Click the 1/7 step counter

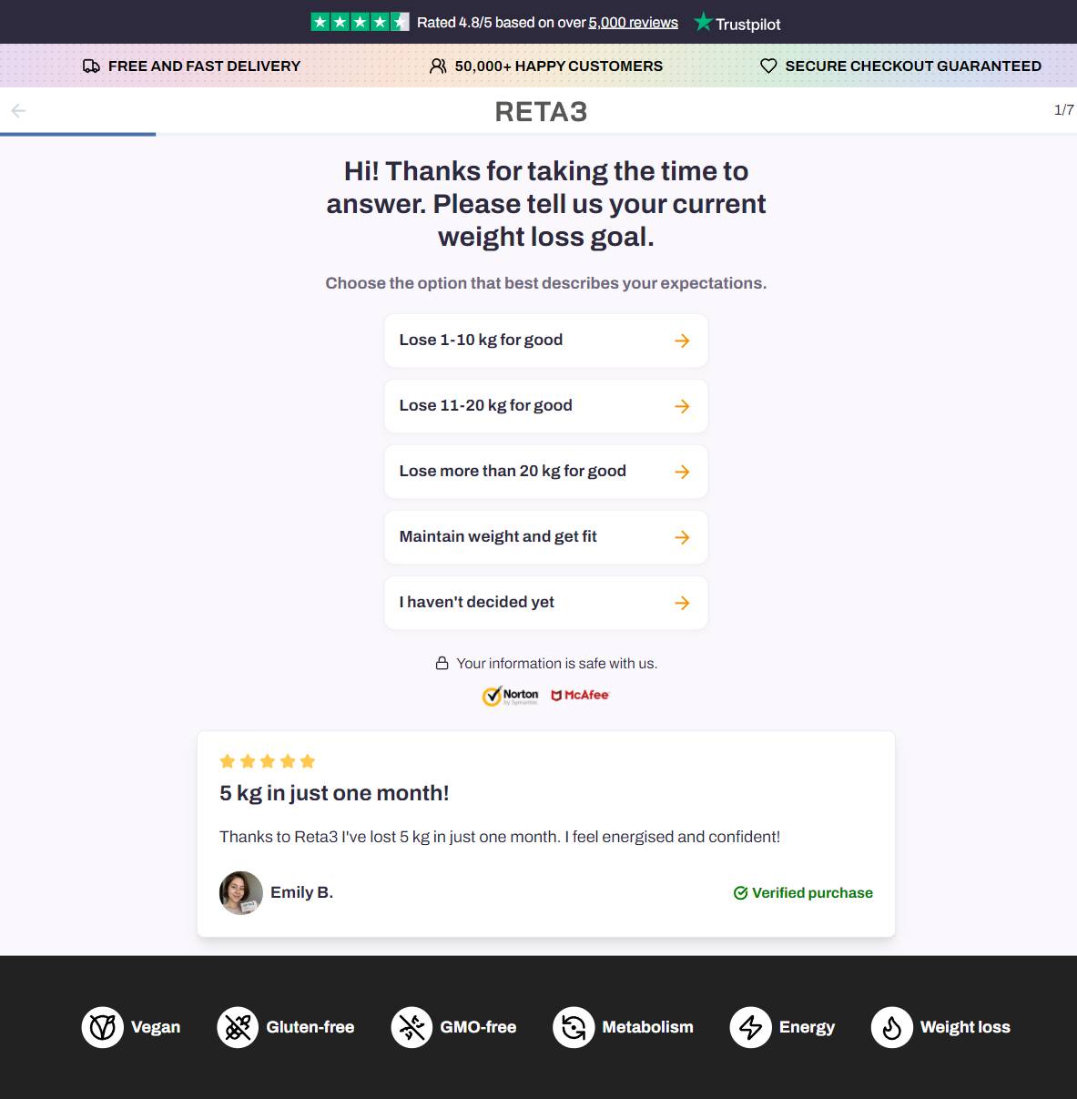point(1063,110)
